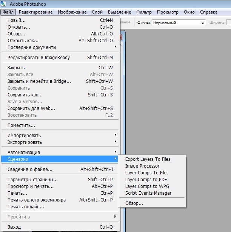This screenshot has height=232, width=231.
Task: Choose Сохранить как… from the File menu
Action: (25, 95)
